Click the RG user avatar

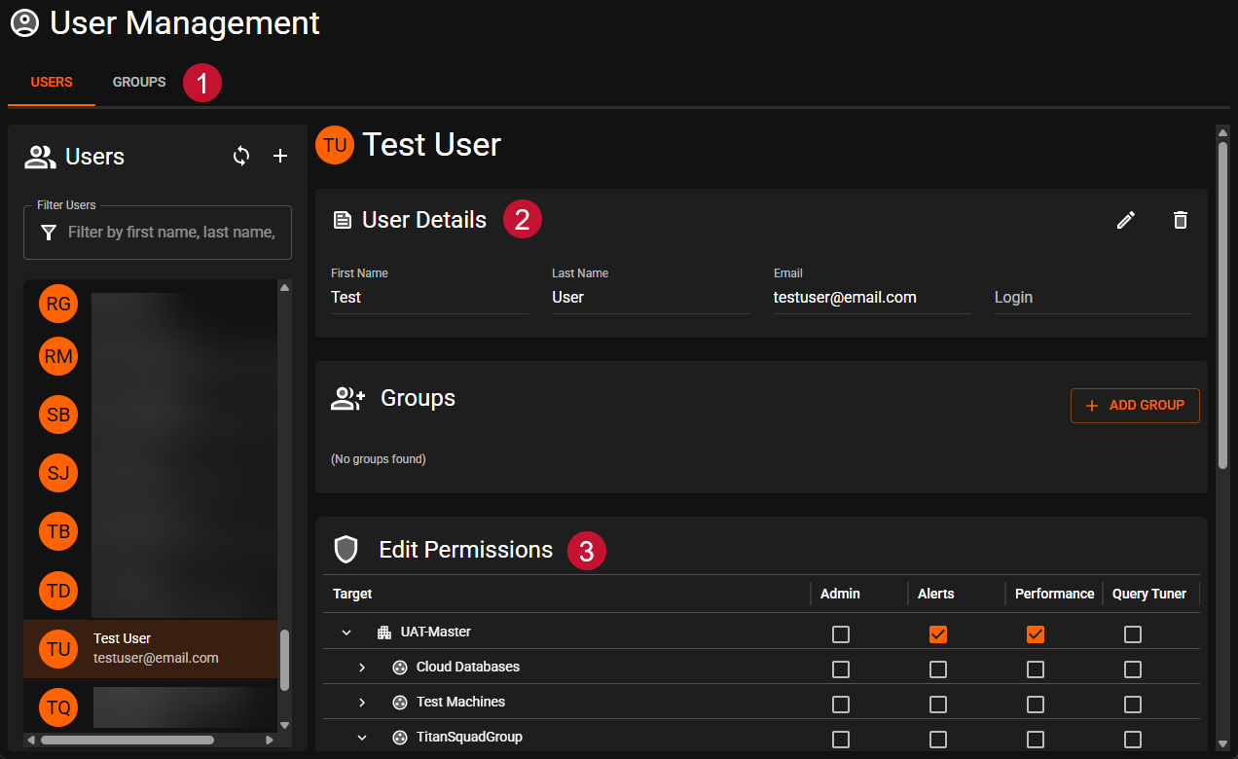pyautogui.click(x=58, y=304)
